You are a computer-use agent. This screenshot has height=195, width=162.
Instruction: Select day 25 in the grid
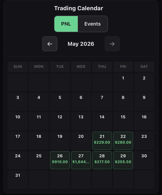point(39,160)
